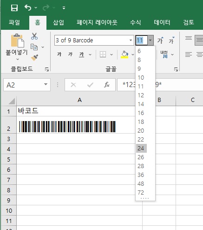Expand the phonetic guide options arrow
203x230 pixels.
click(x=172, y=54)
